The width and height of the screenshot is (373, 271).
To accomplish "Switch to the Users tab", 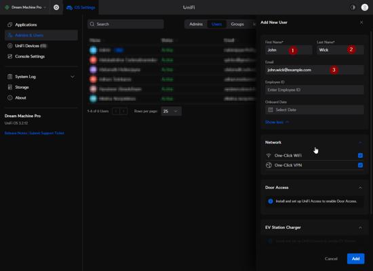I will (216, 24).
